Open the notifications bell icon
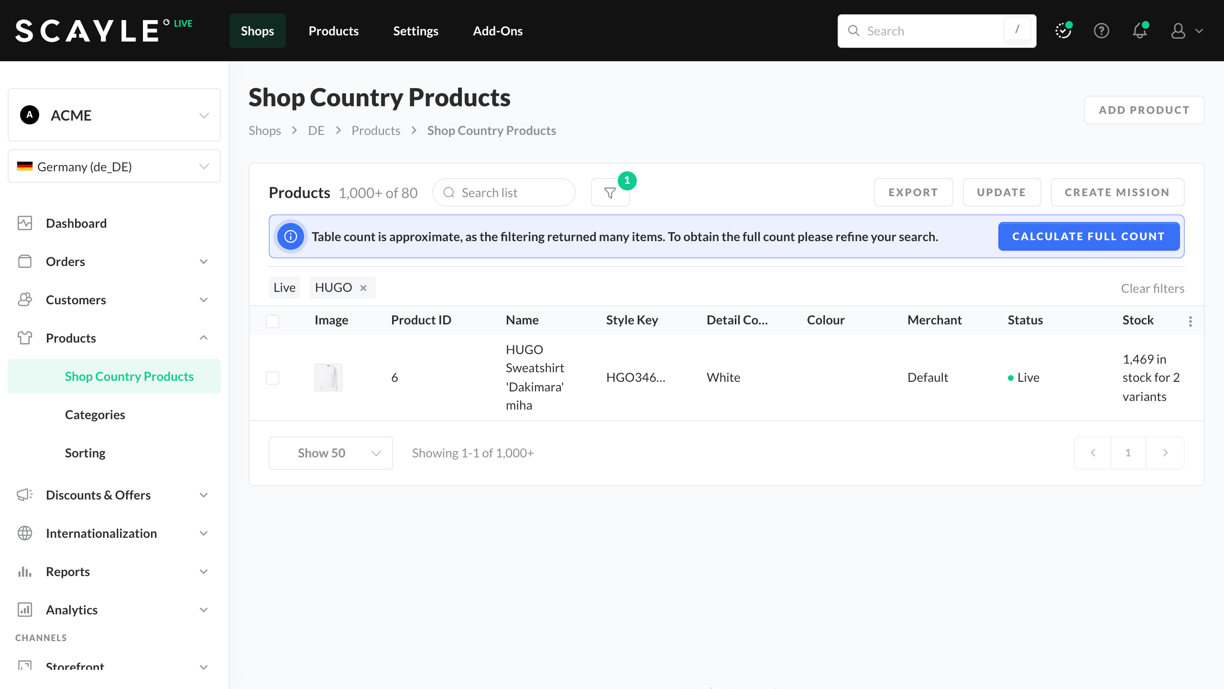1224x689 pixels. click(x=1140, y=31)
